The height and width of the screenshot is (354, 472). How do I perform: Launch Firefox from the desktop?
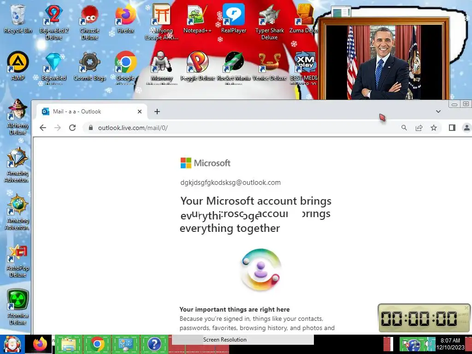tap(125, 18)
